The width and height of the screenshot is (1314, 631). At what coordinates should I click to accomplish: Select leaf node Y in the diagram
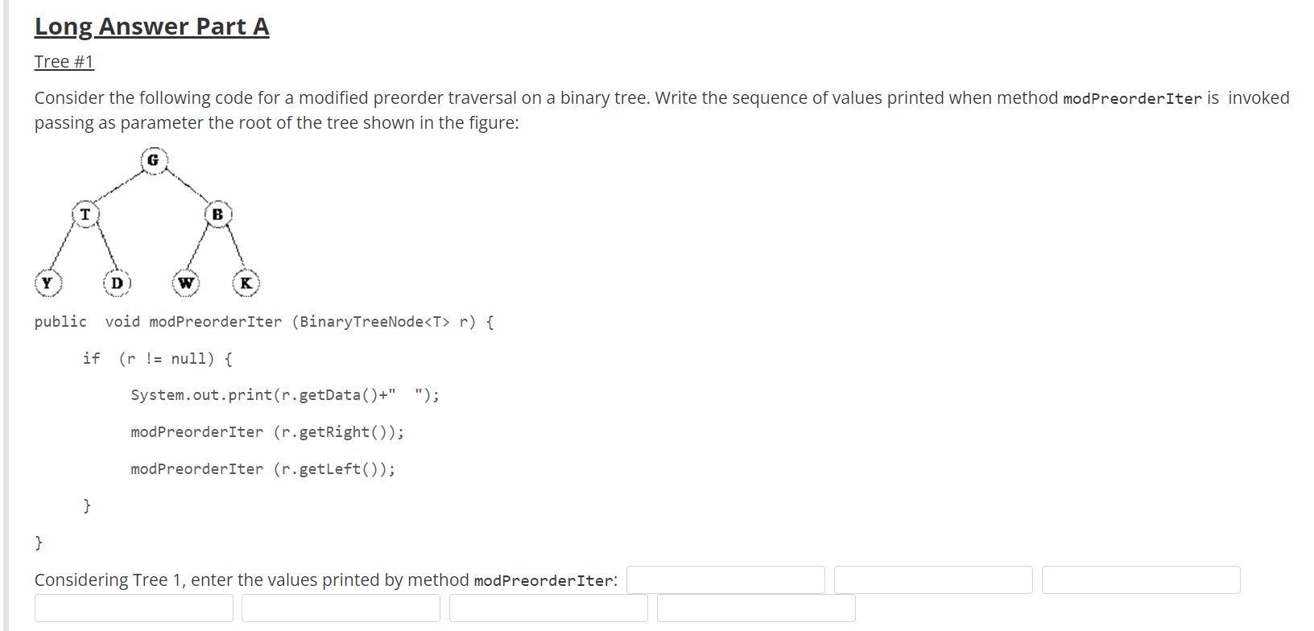click(47, 283)
